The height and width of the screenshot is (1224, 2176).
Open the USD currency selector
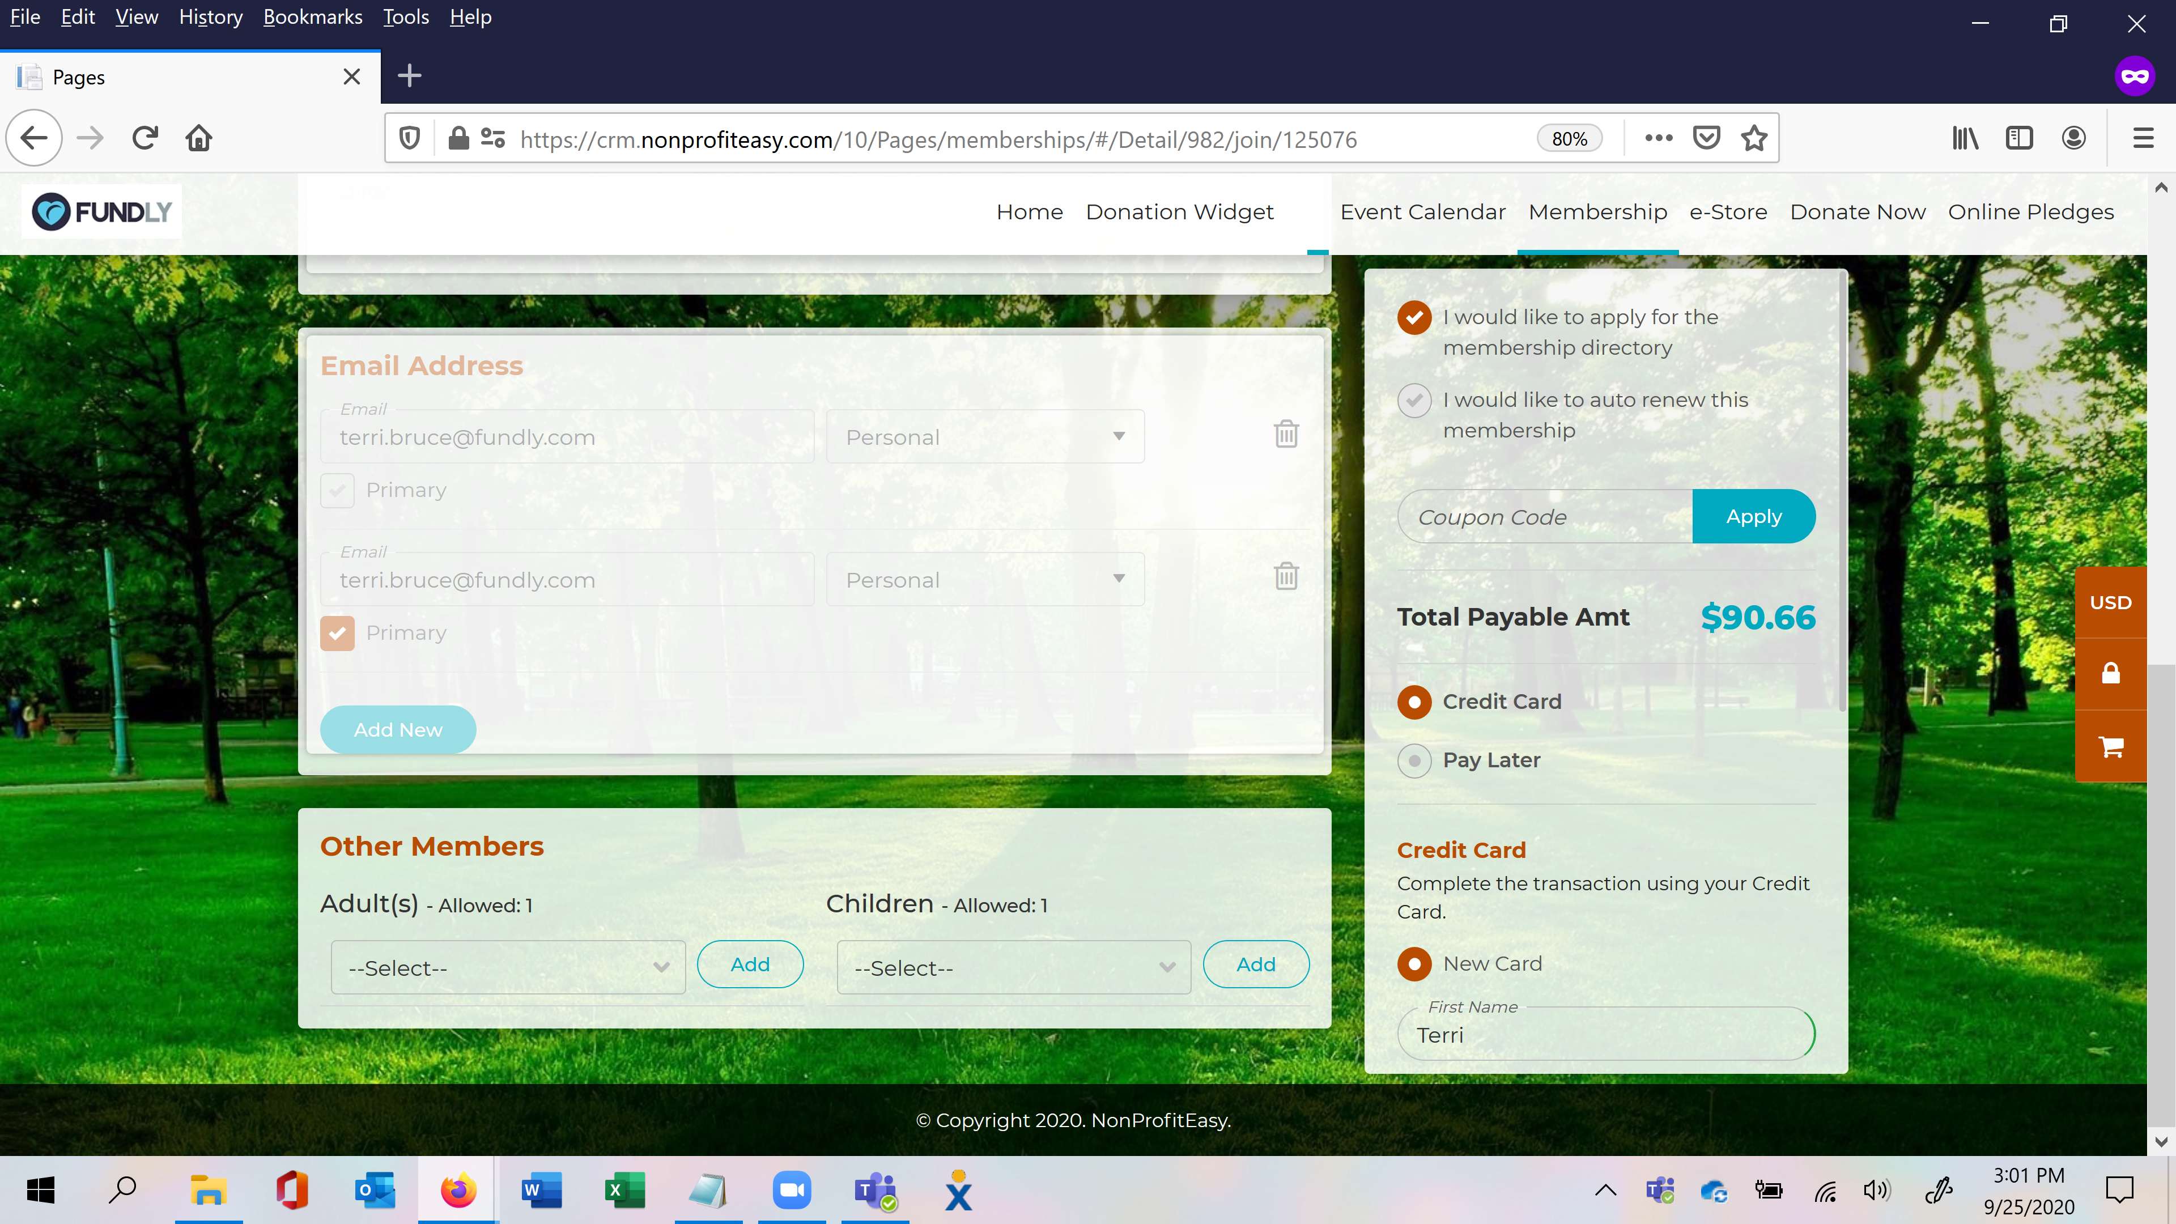point(2110,602)
